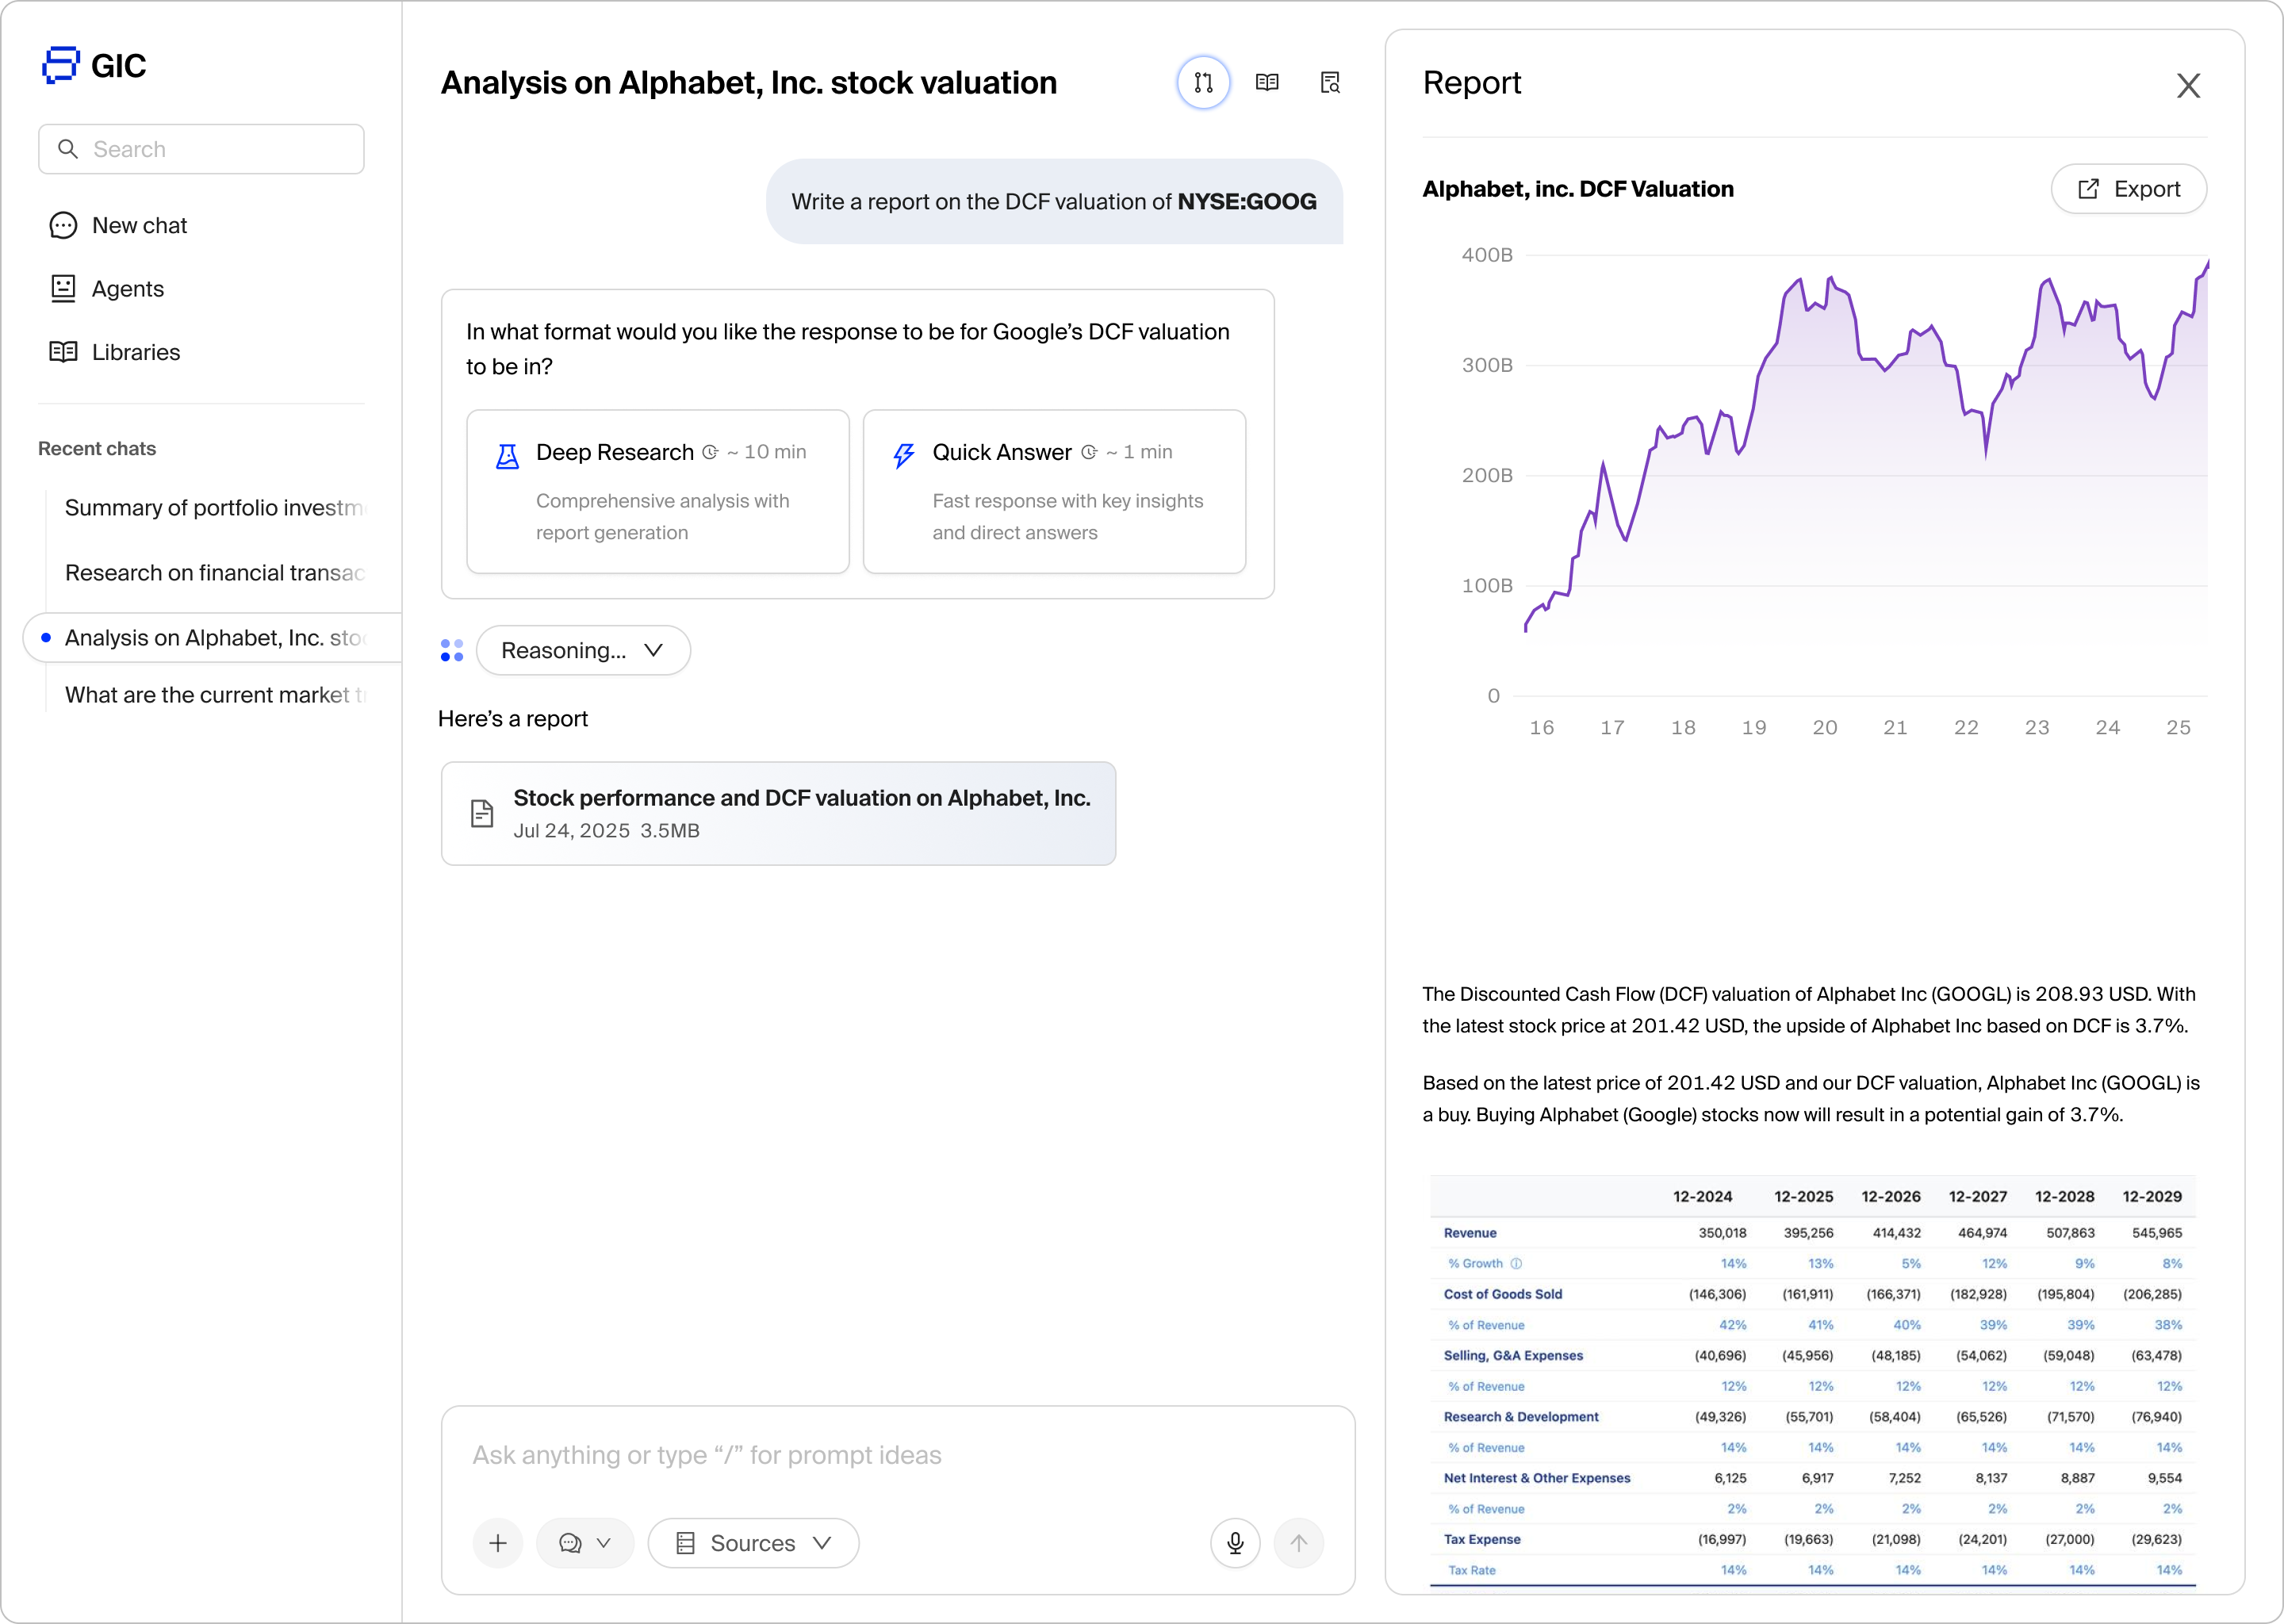Click the Net Interest & Other Expenses label
This screenshot has height=1624, width=2284.
click(x=1537, y=1478)
